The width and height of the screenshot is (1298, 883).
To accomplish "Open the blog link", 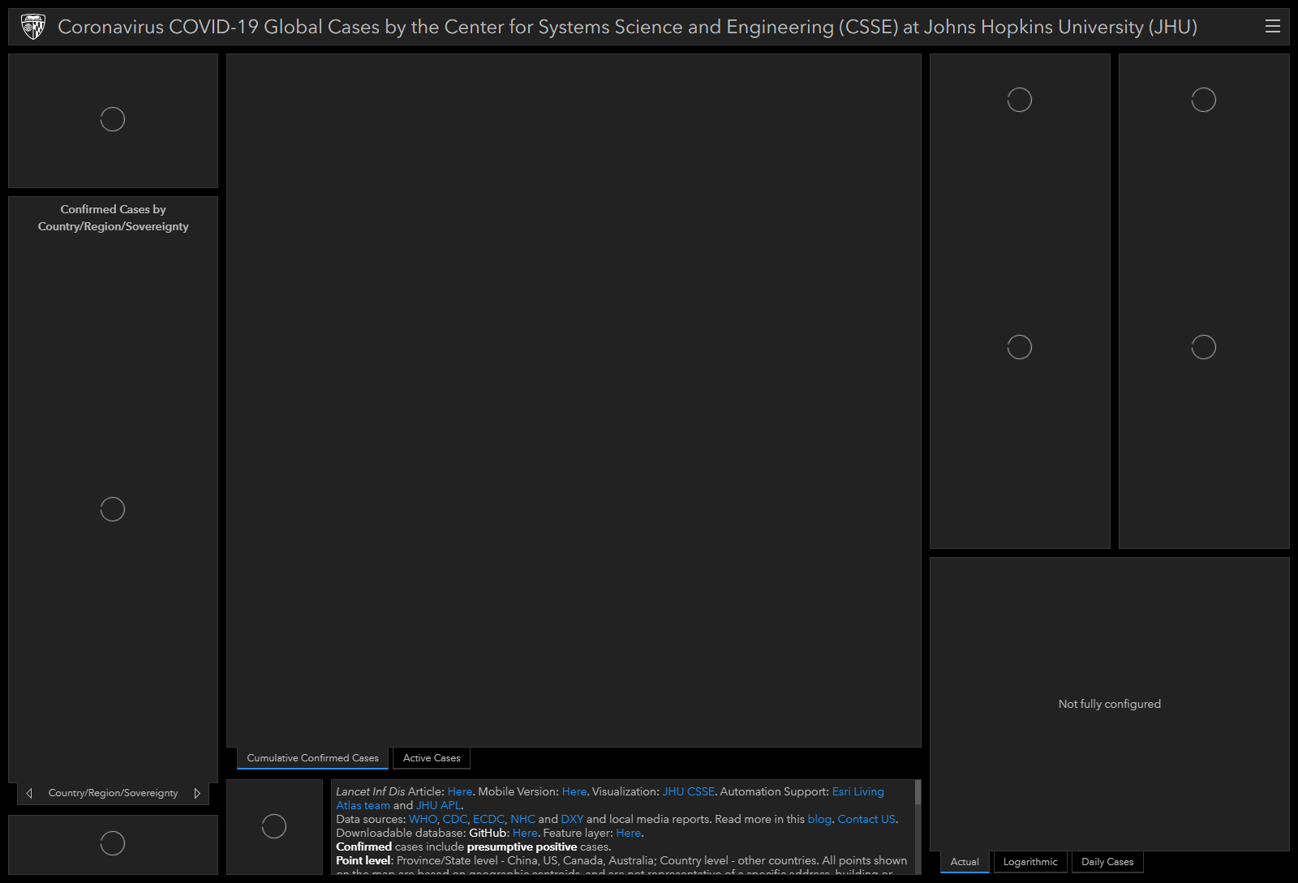I will tap(819, 819).
